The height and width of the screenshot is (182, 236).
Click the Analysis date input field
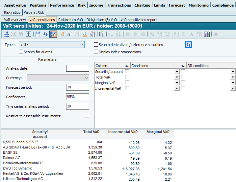77,68
